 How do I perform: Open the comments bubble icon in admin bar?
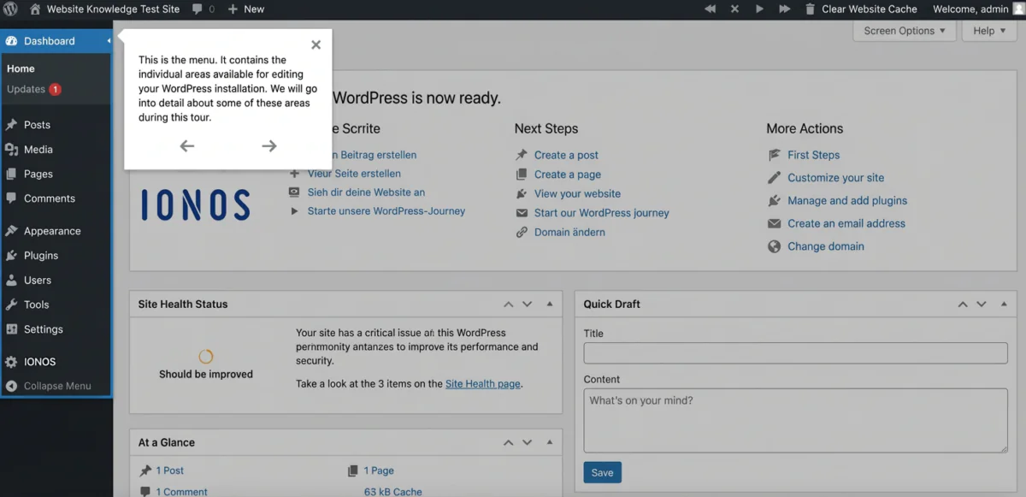coord(198,9)
